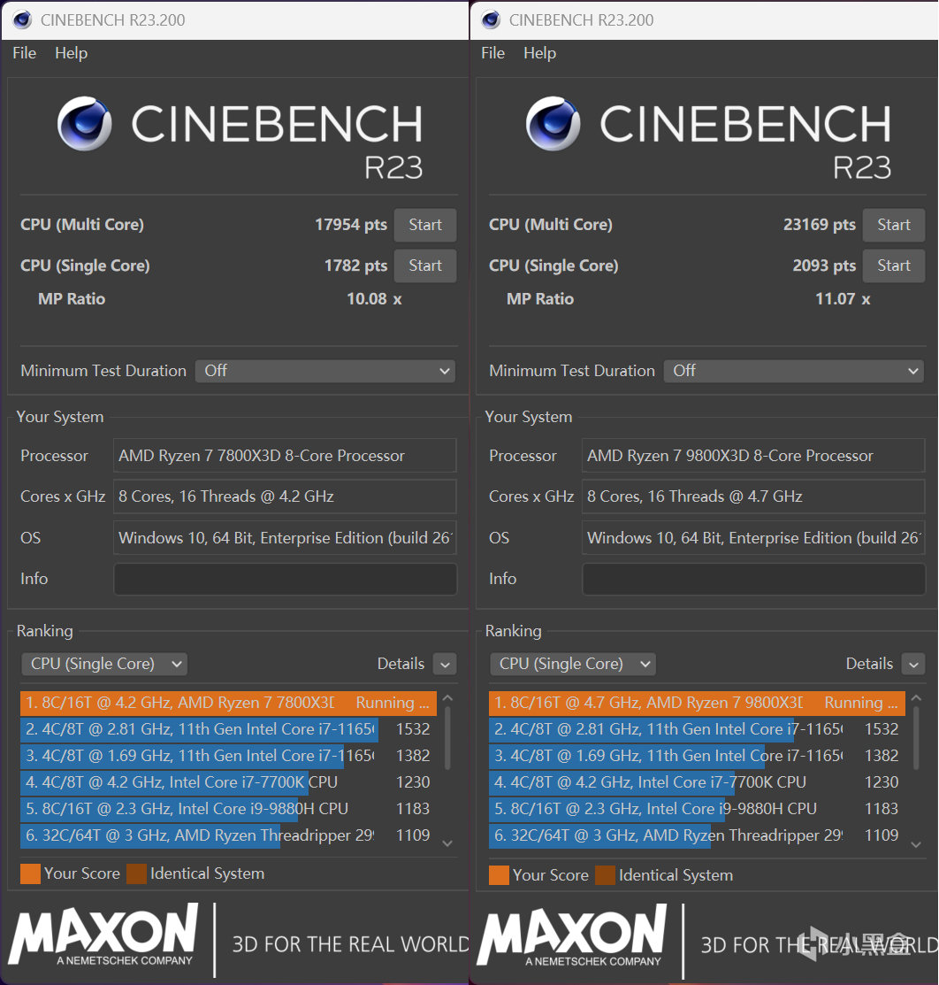Click Info input field in left window
The height and width of the screenshot is (985, 939).
285,579
